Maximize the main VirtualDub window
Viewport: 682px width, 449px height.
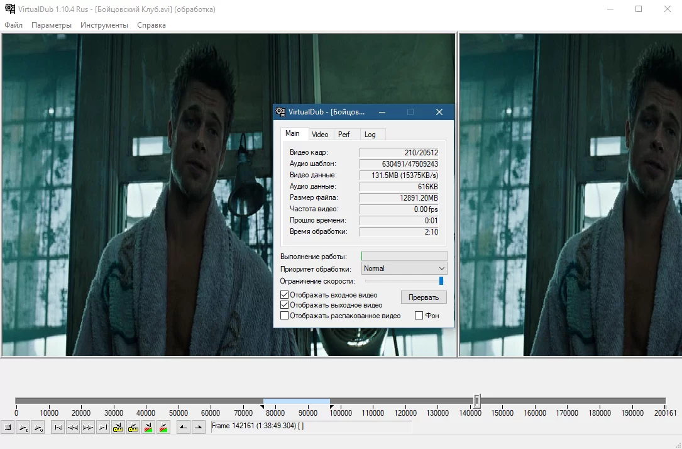[x=639, y=9]
